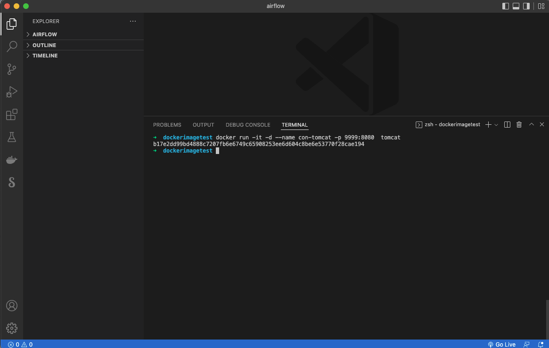Open the Explorer view in activity bar
549x348 pixels.
click(x=12, y=24)
